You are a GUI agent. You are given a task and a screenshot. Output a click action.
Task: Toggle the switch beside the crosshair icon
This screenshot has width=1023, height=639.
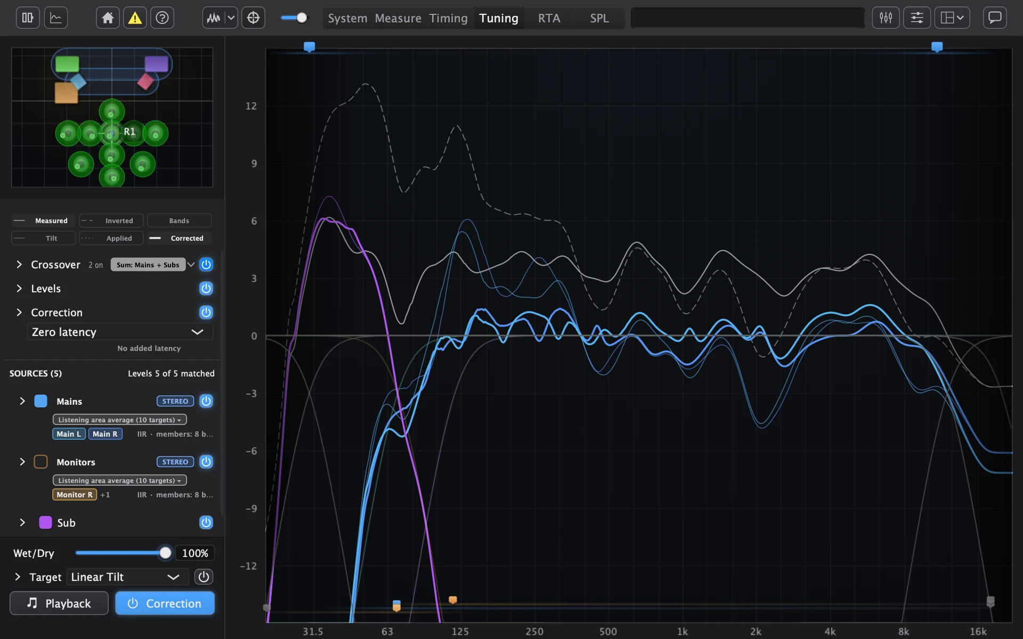pyautogui.click(x=294, y=18)
